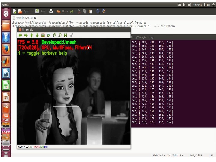Click the 'H – toggle hotkeys help' text
The image size is (216, 162).
42,53
